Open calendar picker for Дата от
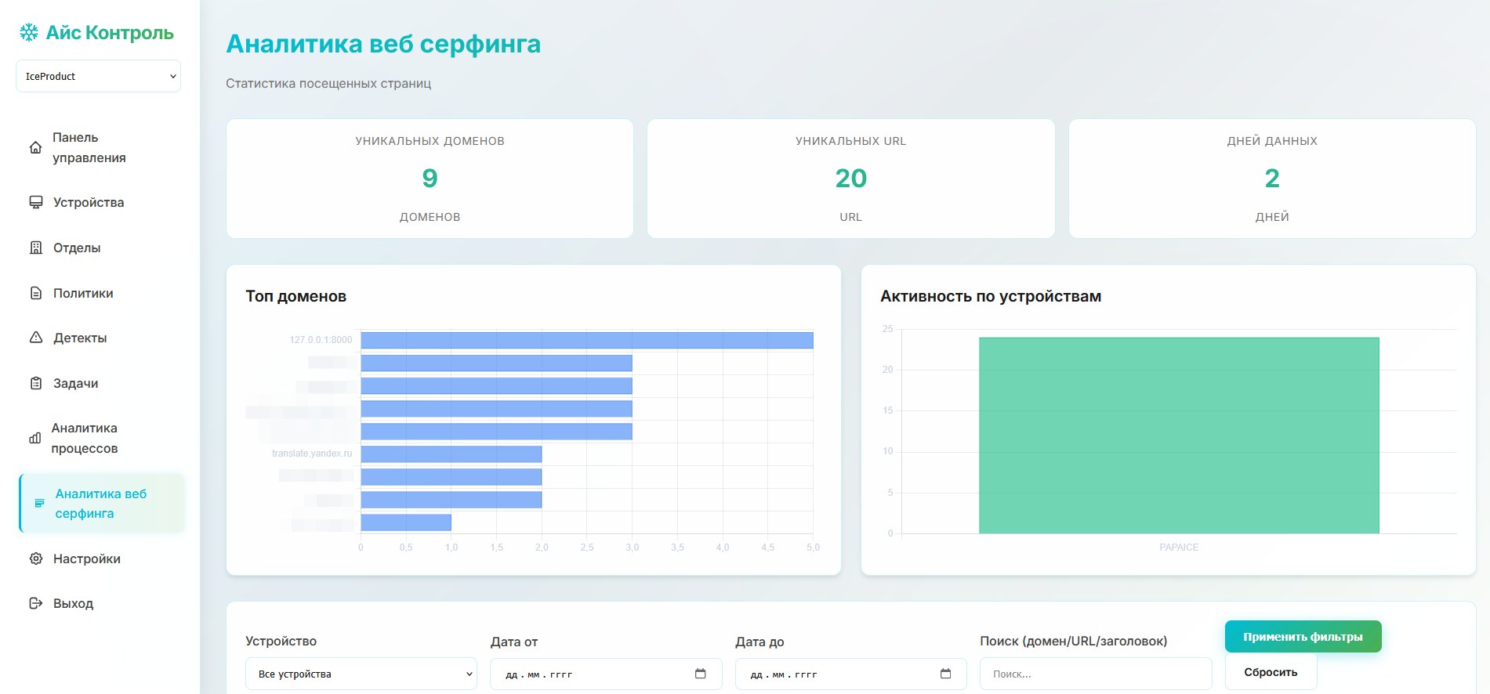This screenshot has height=694, width=1490. click(x=700, y=674)
